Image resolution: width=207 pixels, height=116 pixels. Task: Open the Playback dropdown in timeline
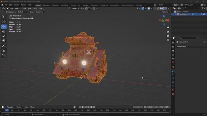point(11,107)
